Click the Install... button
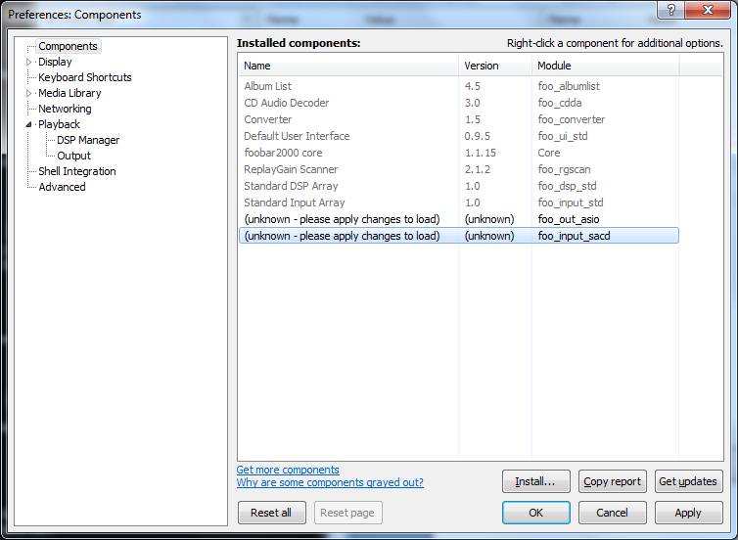Viewport: 738px width, 540px height. 536,481
